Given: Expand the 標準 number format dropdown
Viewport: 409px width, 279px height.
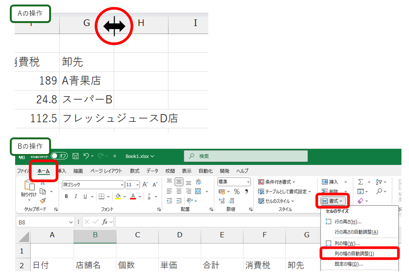Looking at the screenshot, I should [x=248, y=182].
